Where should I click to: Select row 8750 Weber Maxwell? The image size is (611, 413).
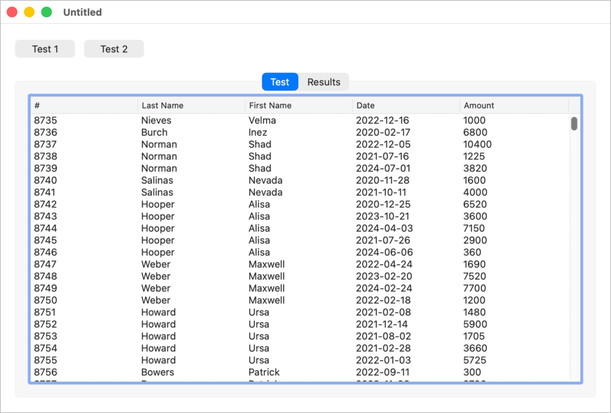156,300
